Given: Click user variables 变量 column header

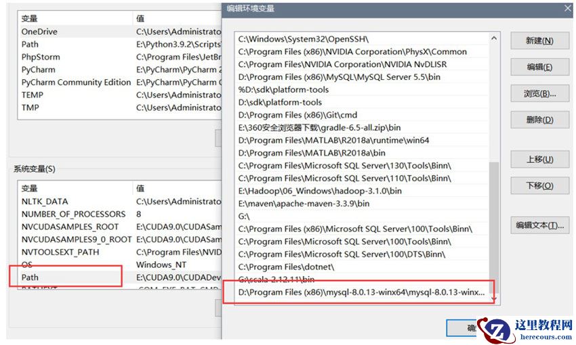Looking at the screenshot, I should (x=75, y=18).
